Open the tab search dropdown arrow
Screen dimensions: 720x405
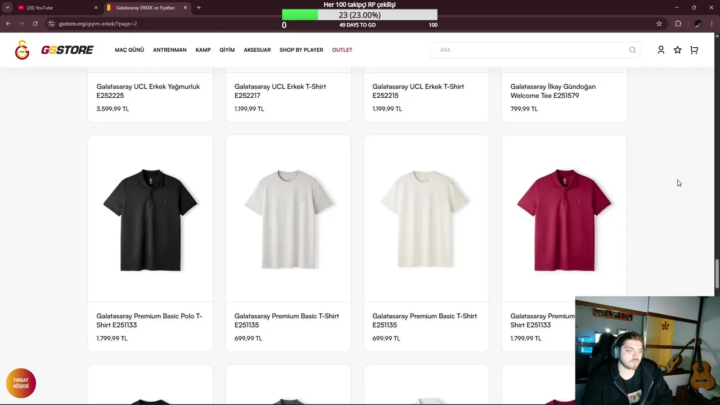tap(7, 8)
